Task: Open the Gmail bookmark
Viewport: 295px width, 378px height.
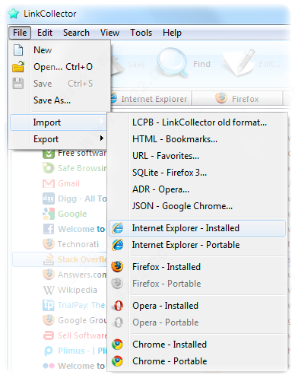Action: tap(68, 183)
